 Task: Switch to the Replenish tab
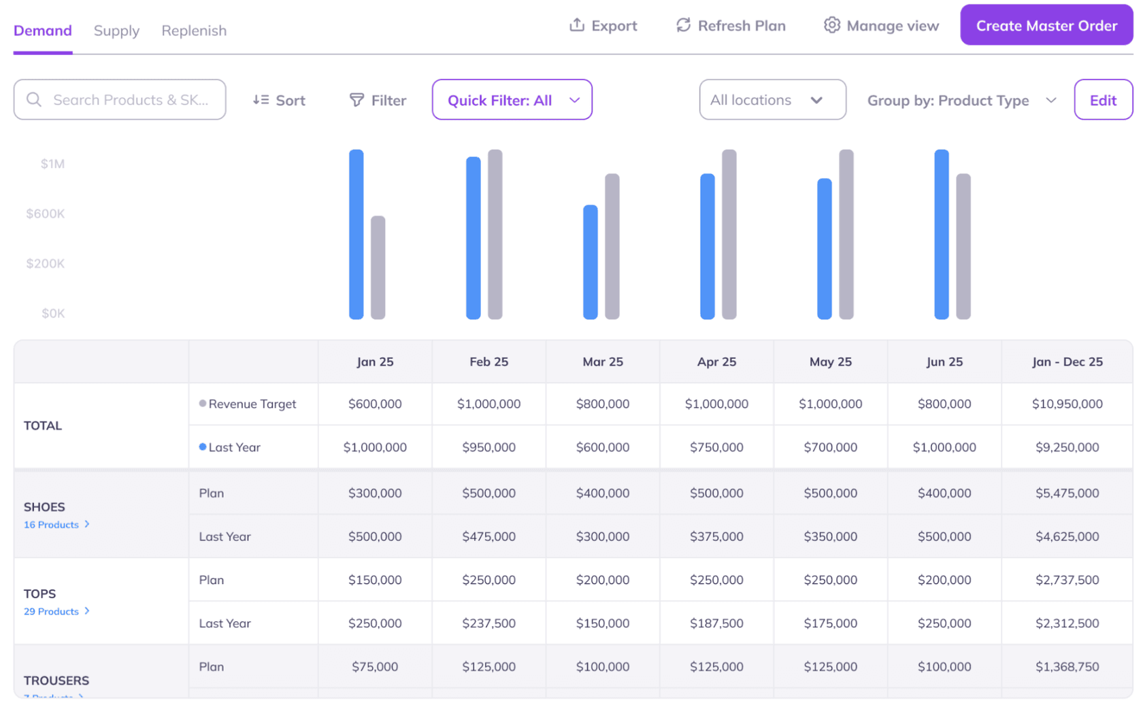tap(194, 31)
